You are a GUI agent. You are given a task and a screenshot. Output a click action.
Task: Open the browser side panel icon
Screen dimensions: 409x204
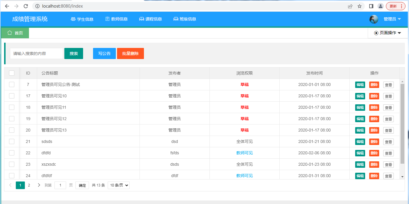(371, 6)
